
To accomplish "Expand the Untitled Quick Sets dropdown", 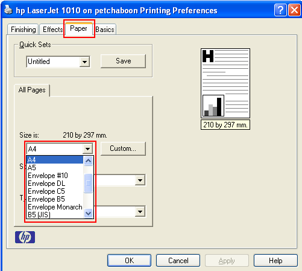I will click(84, 62).
